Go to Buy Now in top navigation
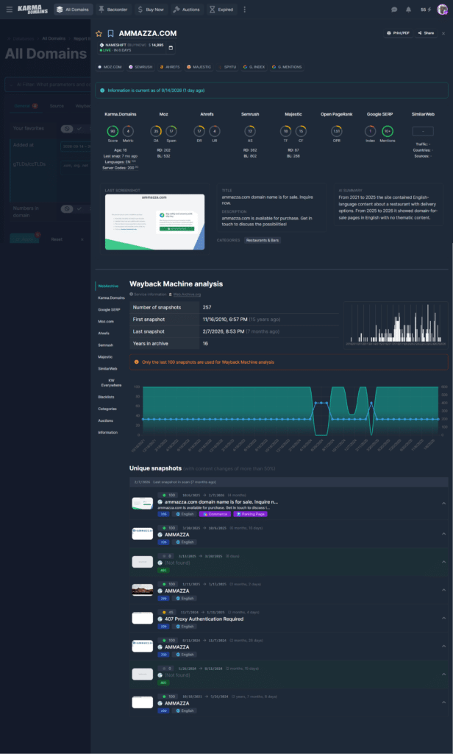The image size is (453, 754). (x=151, y=10)
